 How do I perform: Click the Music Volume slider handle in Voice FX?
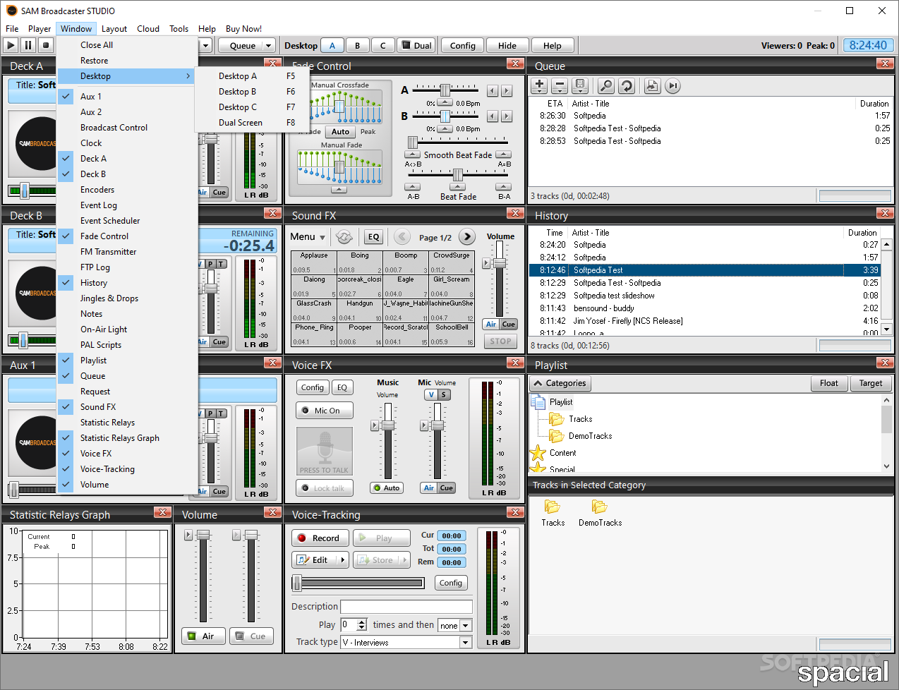tap(387, 425)
